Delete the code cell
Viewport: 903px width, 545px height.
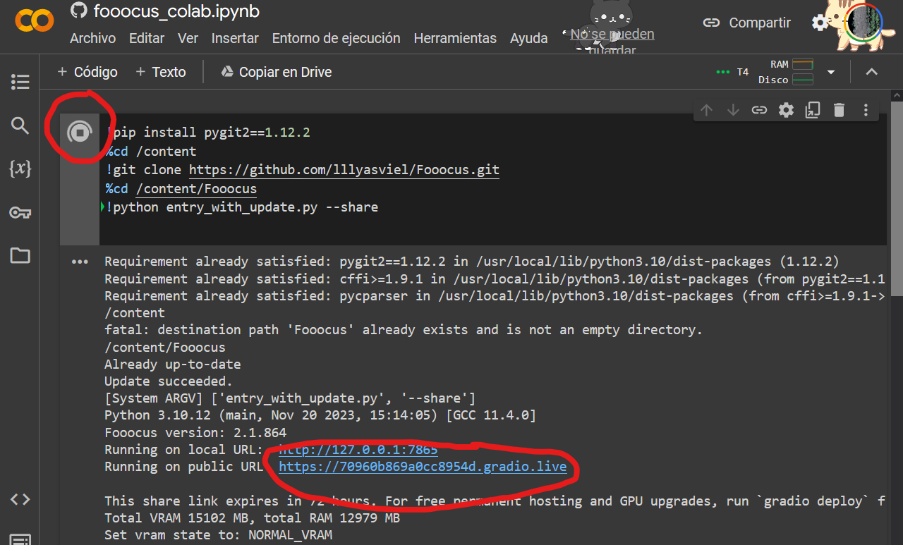click(839, 110)
